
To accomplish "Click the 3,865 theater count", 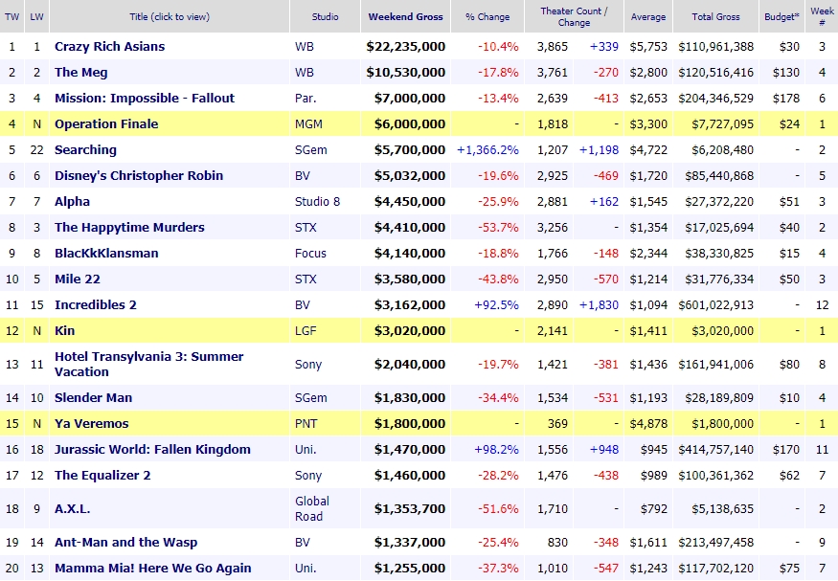I will coord(553,47).
